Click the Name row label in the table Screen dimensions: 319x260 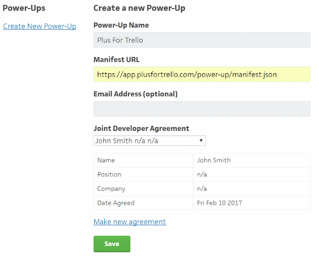pos(106,160)
